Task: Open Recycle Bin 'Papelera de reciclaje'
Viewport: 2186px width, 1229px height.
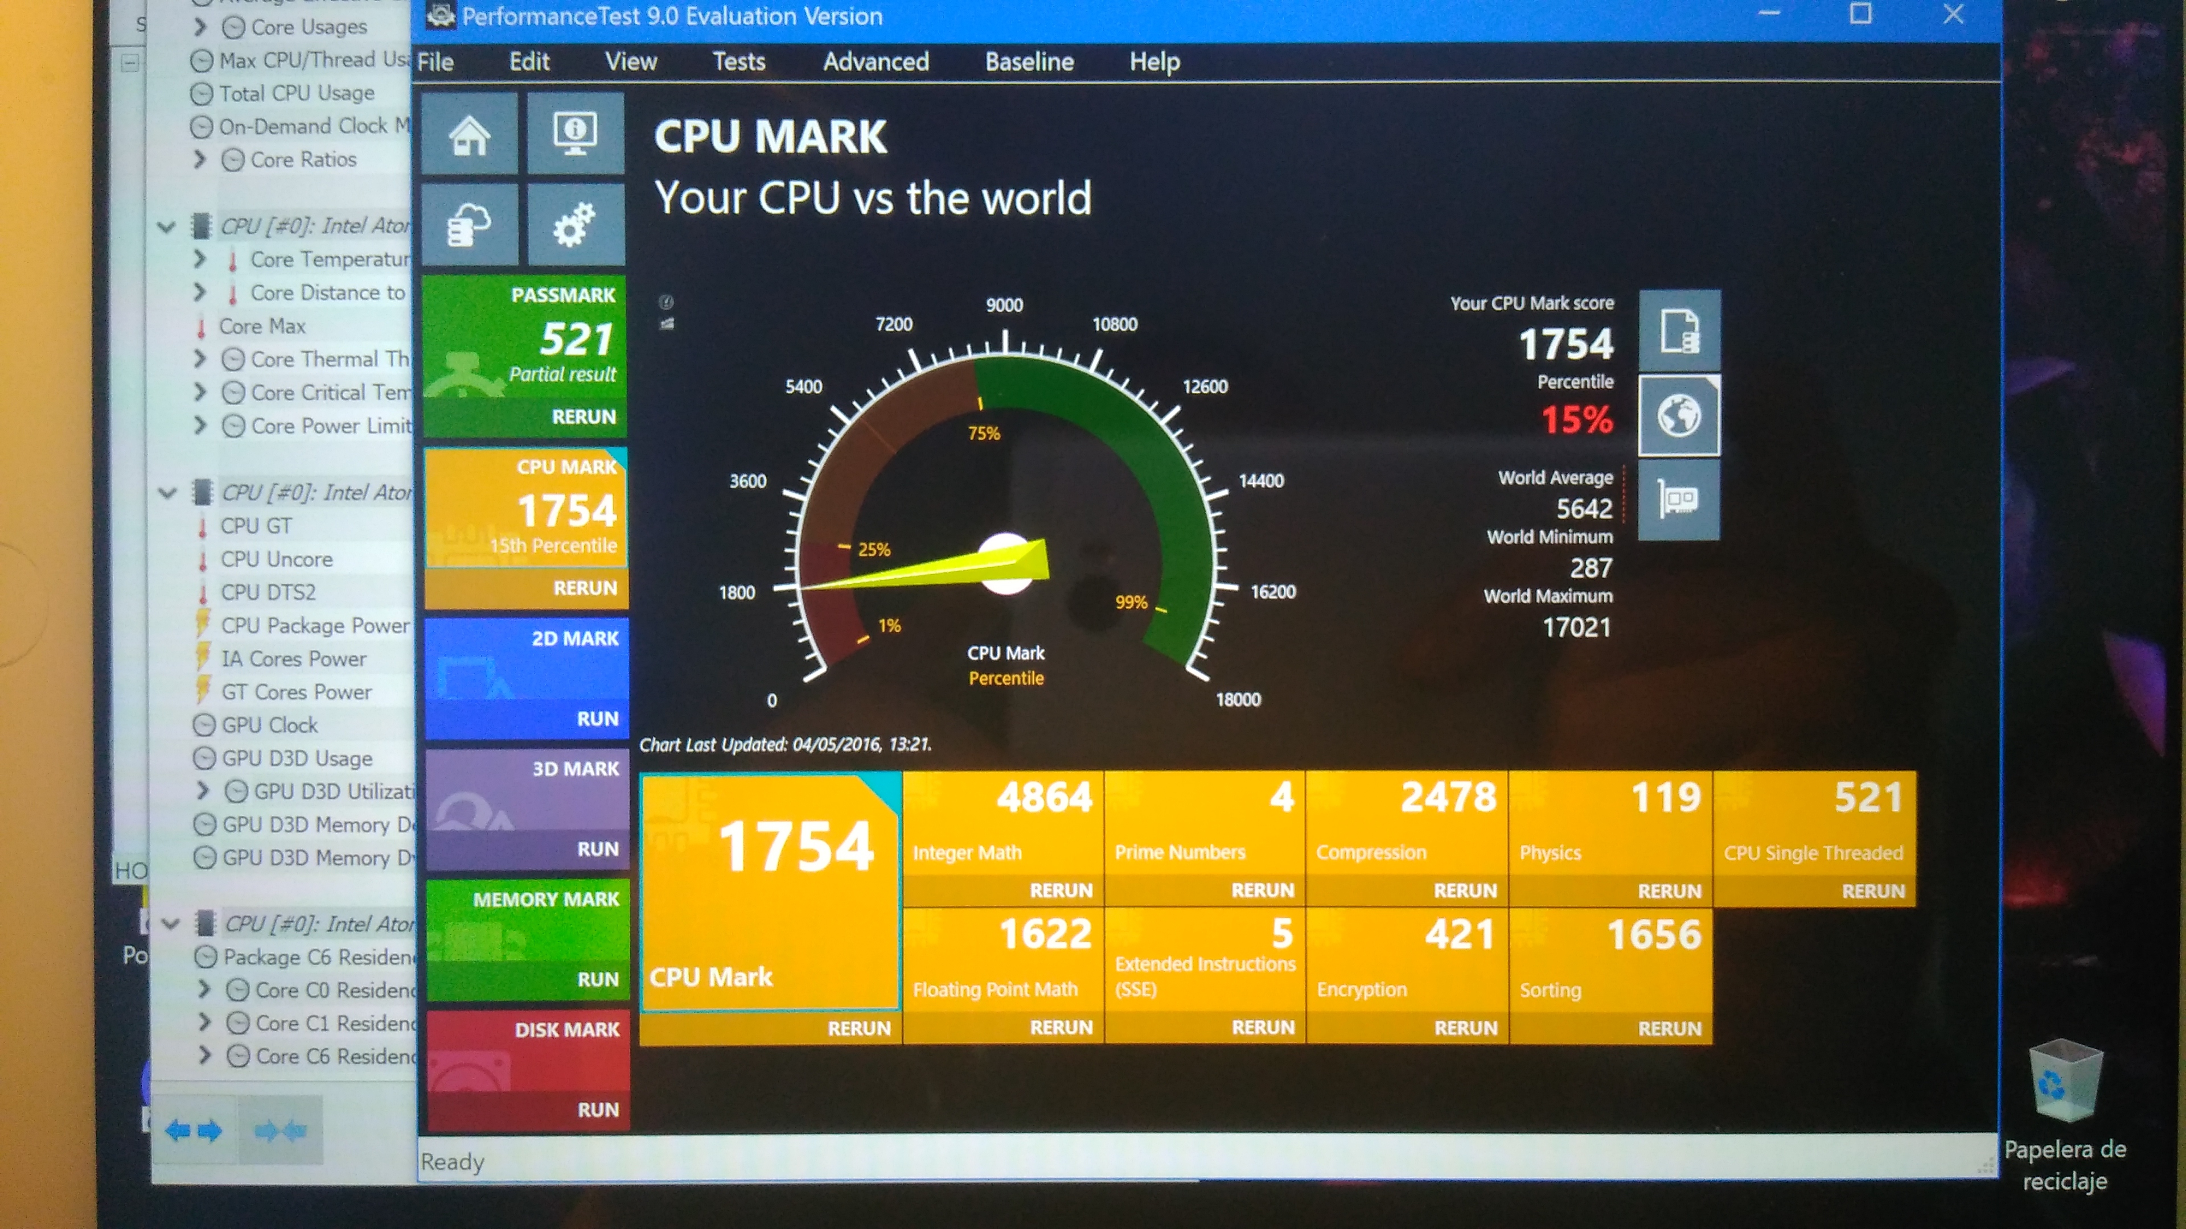Action: 2065,1115
